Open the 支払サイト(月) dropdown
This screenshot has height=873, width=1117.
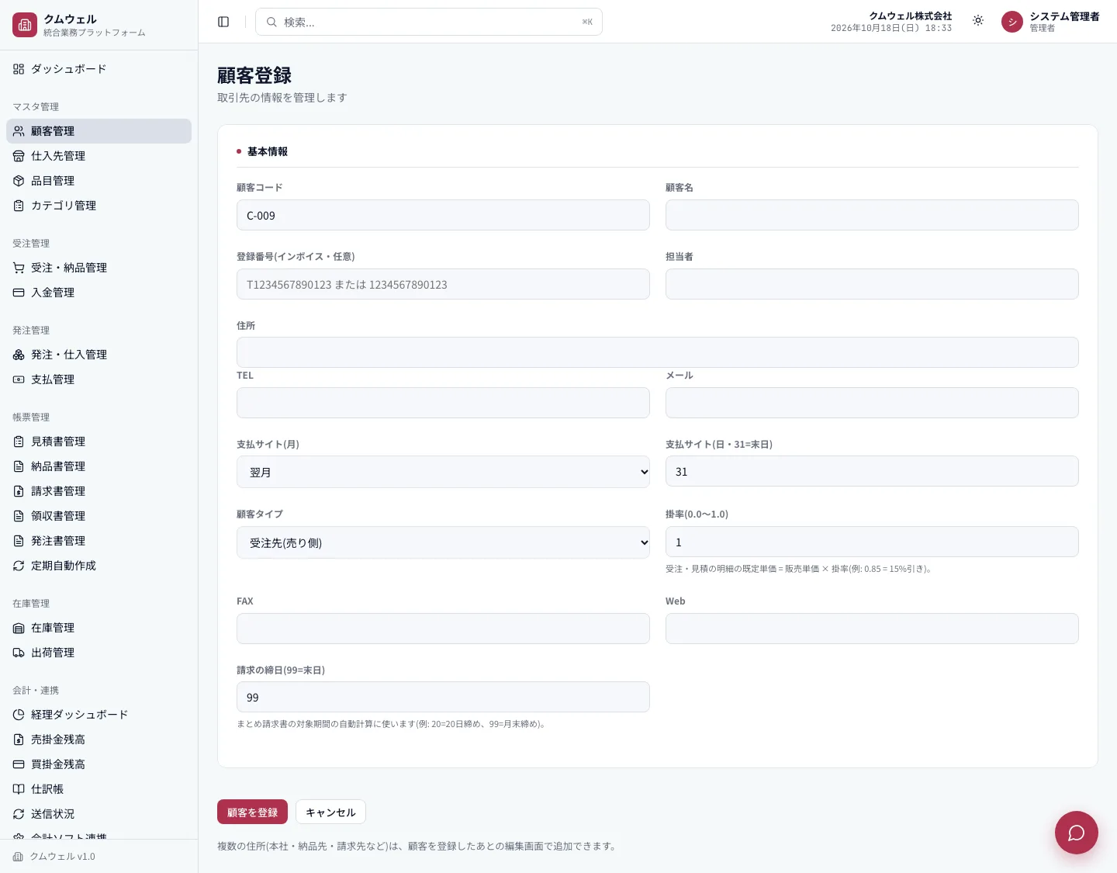(x=443, y=472)
